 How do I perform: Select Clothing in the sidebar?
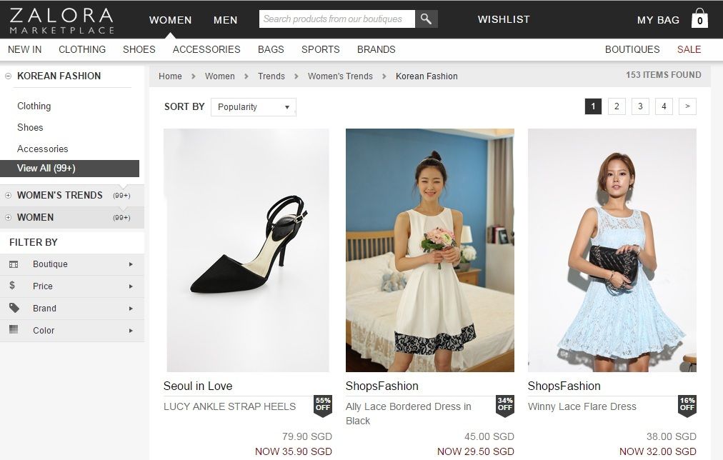click(34, 106)
